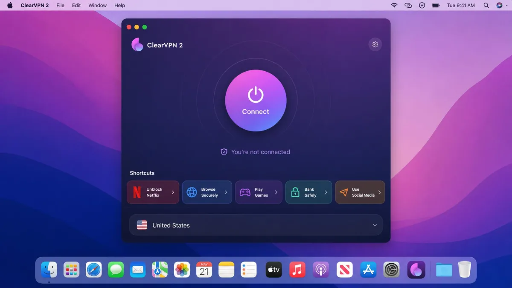Open Calendar from the Dock
The height and width of the screenshot is (288, 512).
(204, 270)
